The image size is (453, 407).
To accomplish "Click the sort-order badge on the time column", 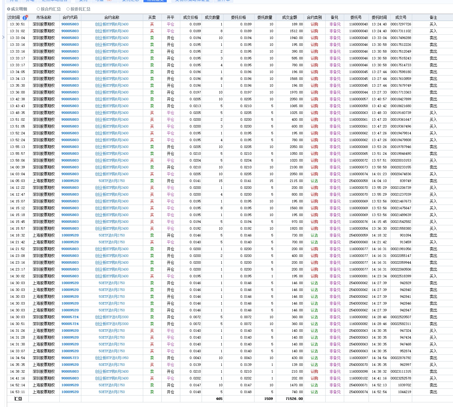I will (x=25, y=17).
